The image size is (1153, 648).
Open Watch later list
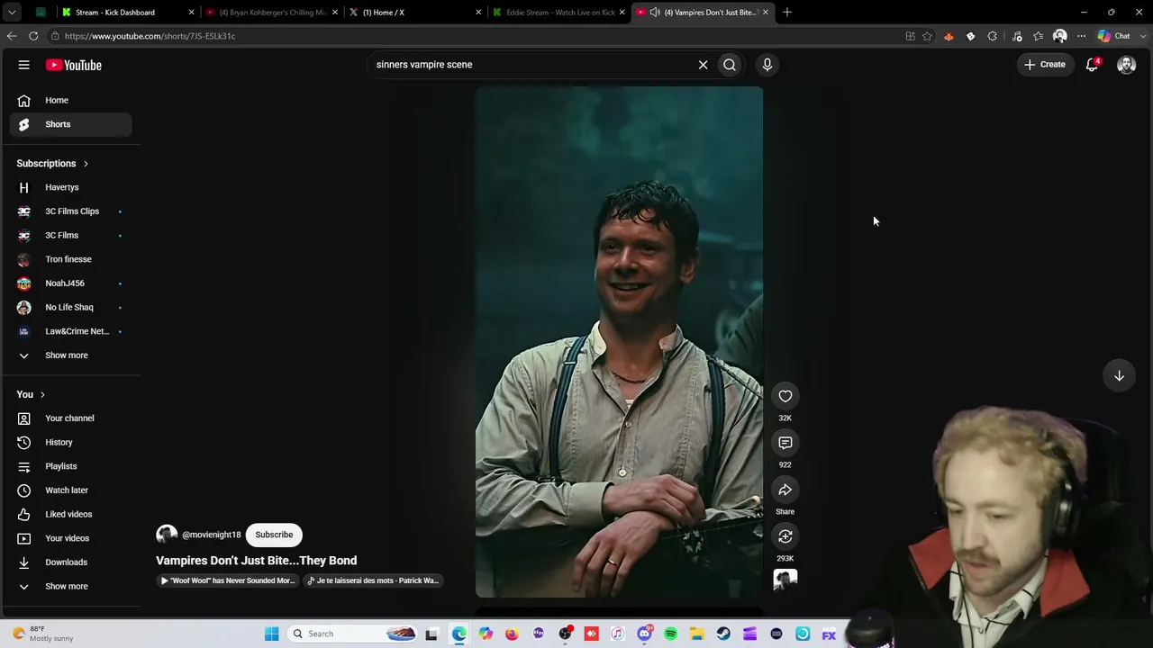coord(70,490)
